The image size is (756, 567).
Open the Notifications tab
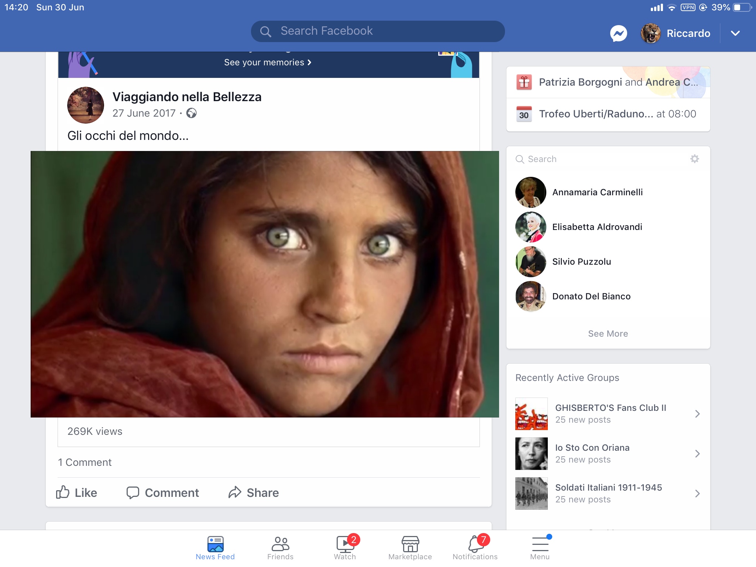click(475, 548)
